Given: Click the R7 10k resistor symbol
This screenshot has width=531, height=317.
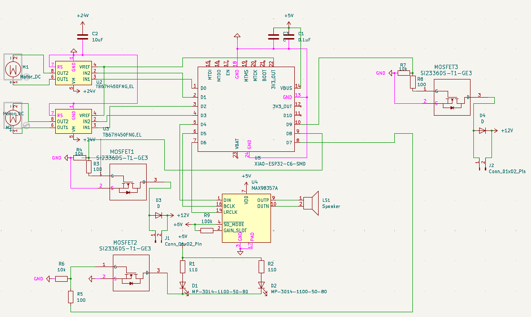Looking at the screenshot, I should pos(404,73).
